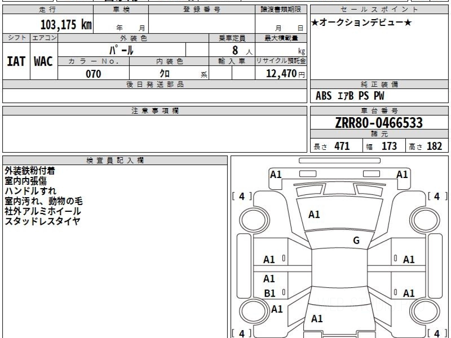Select the 外装鉄粉付着 inspector note
Viewport: 451px width, 338px height.
30,171
